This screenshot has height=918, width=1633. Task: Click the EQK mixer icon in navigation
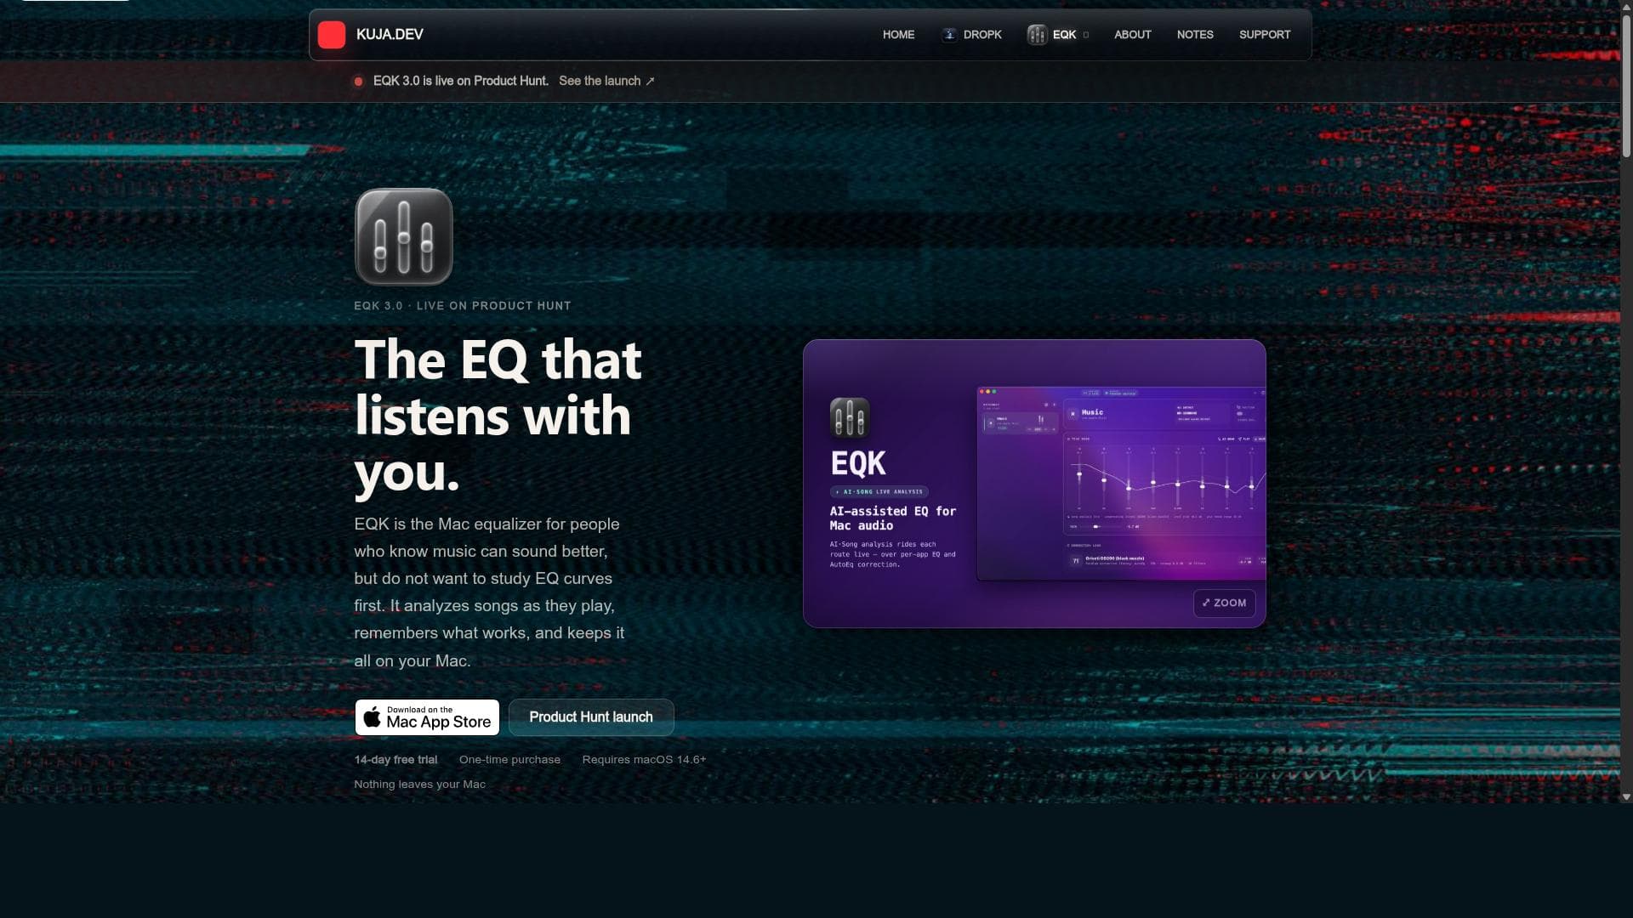1037,35
